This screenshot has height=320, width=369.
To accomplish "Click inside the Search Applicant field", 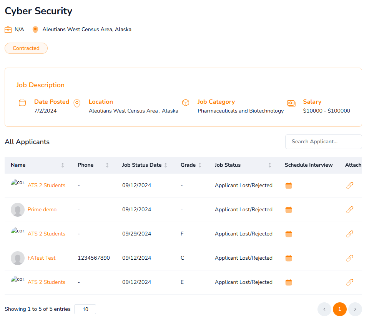I will (x=323, y=142).
